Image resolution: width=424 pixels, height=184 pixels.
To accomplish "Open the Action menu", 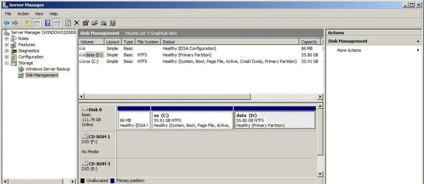I will tap(23, 14).
